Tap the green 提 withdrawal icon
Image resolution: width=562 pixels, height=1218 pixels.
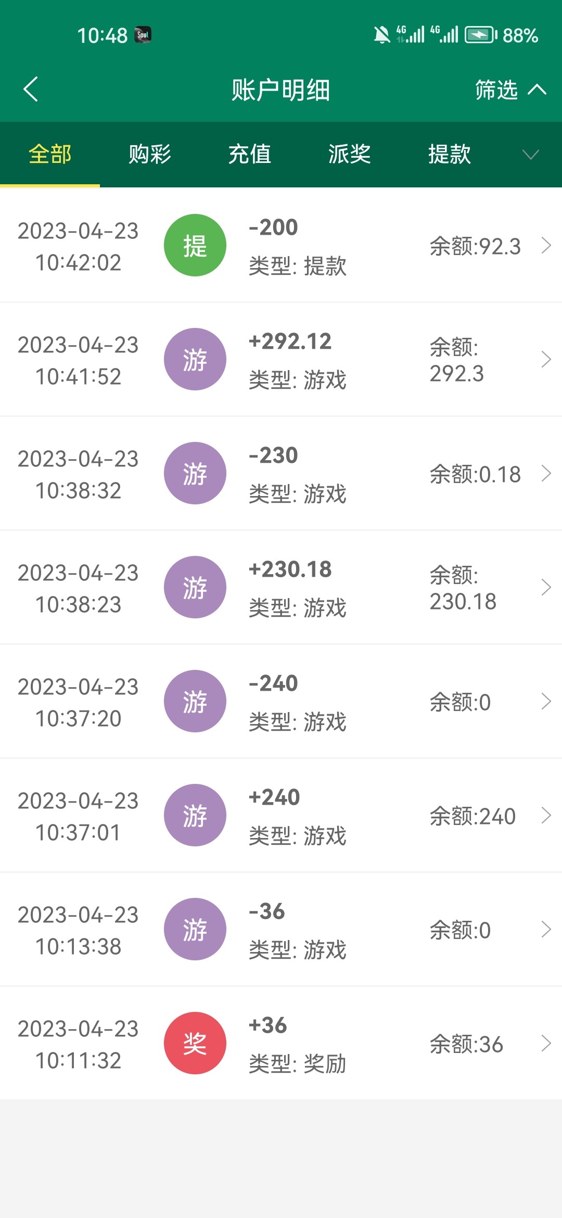195,245
